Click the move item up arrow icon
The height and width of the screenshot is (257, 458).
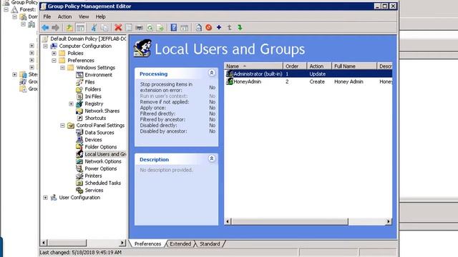coord(229,27)
